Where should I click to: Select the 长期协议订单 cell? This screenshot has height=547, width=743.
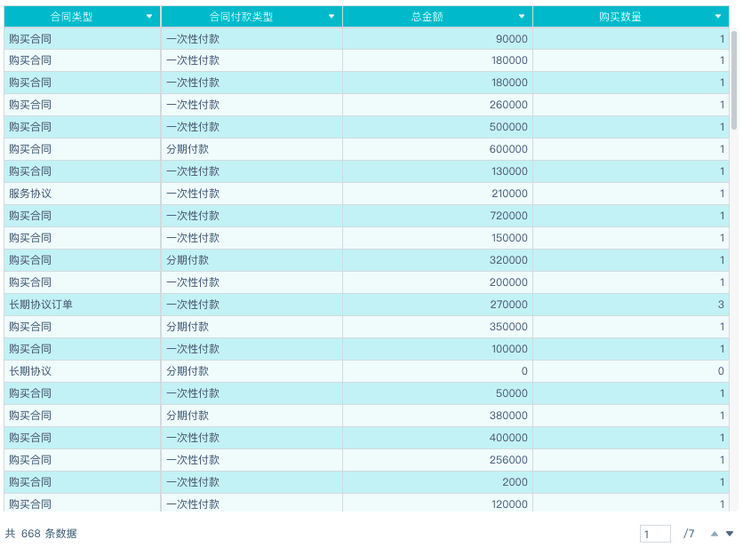(x=41, y=305)
